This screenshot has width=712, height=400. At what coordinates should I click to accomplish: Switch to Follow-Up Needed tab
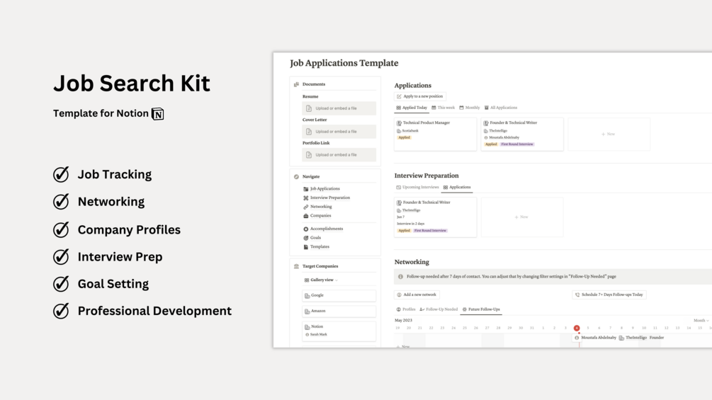tap(439, 309)
